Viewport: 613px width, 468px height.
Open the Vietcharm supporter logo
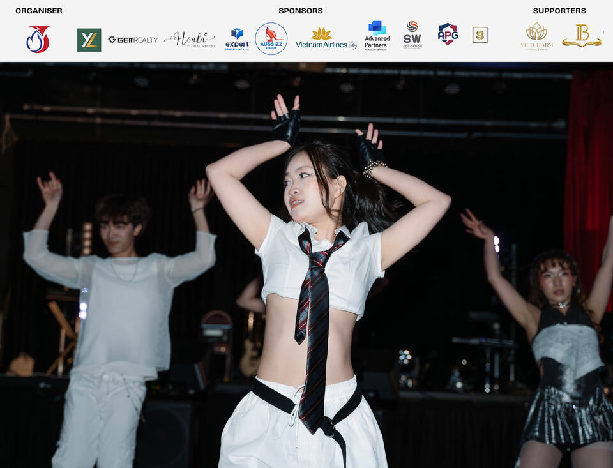pos(537,36)
